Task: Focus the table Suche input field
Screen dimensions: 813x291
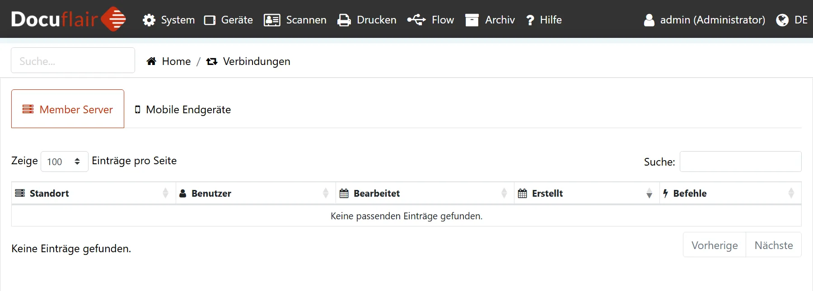Action: click(740, 162)
